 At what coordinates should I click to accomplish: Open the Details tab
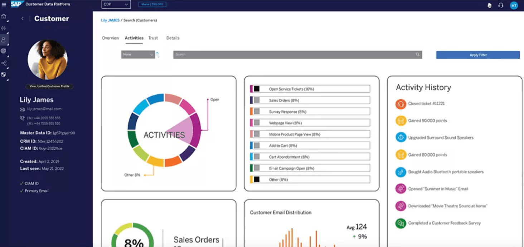(x=173, y=38)
